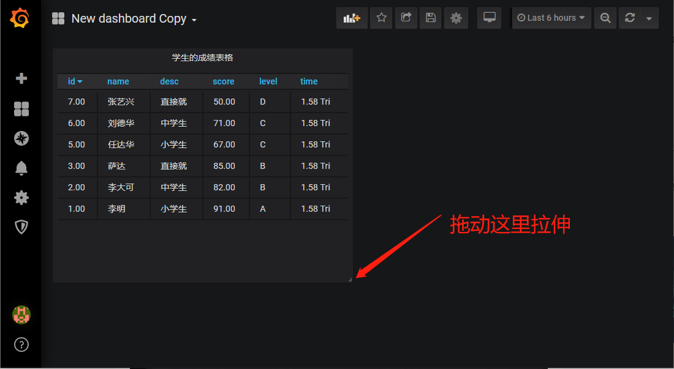Click time cell in 张艺兴 row
This screenshot has width=674, height=369.
(319, 102)
